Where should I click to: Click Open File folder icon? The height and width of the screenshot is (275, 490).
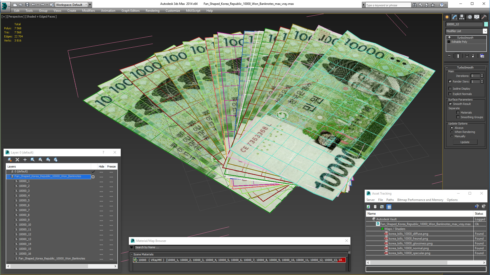[x=21, y=5]
